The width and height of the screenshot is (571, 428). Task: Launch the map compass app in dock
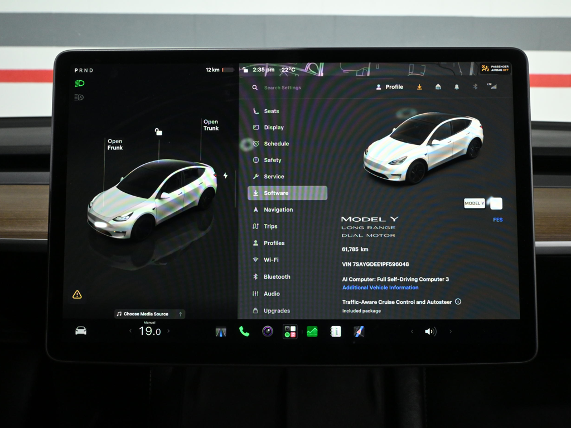(359, 331)
